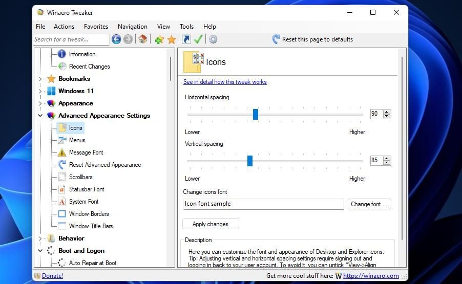
Task: Click the Scrollbars tree icon
Action: pyautogui.click(x=62, y=177)
